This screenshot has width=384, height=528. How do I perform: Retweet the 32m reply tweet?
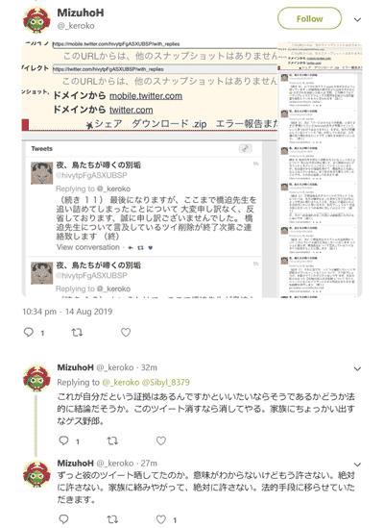coord(112,440)
